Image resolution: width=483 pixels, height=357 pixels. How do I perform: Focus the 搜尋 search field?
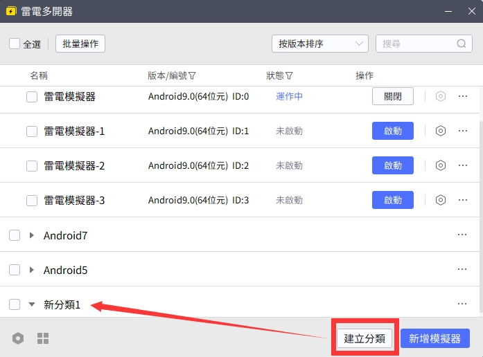pyautogui.click(x=424, y=44)
